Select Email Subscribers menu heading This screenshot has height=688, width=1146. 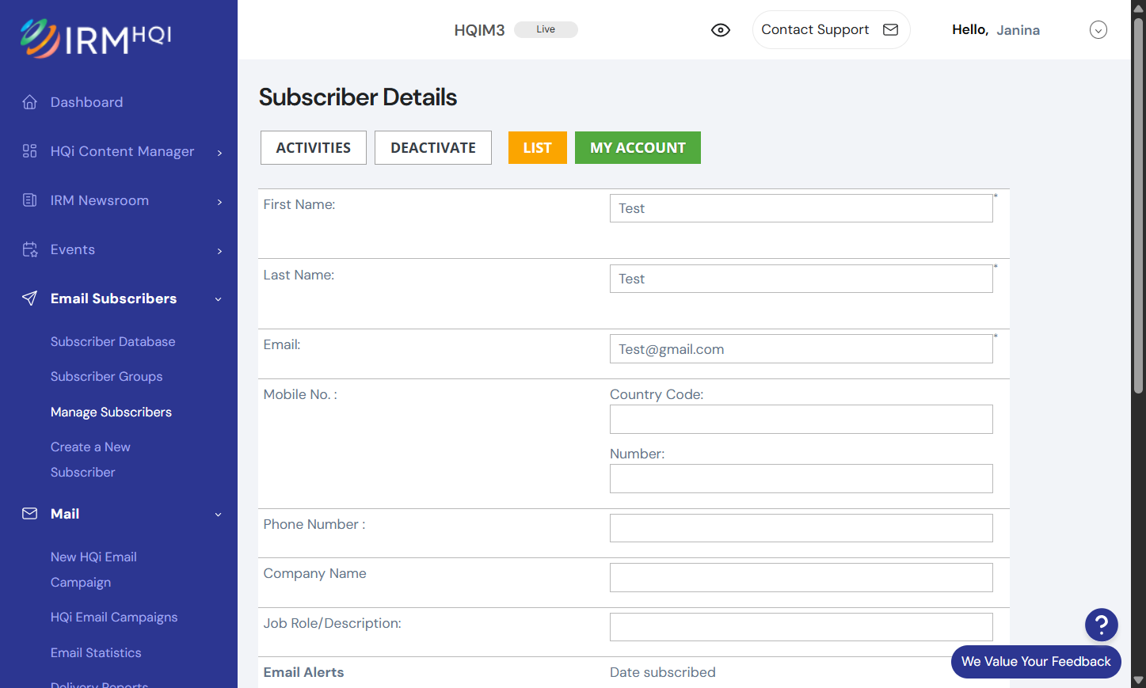[113, 298]
